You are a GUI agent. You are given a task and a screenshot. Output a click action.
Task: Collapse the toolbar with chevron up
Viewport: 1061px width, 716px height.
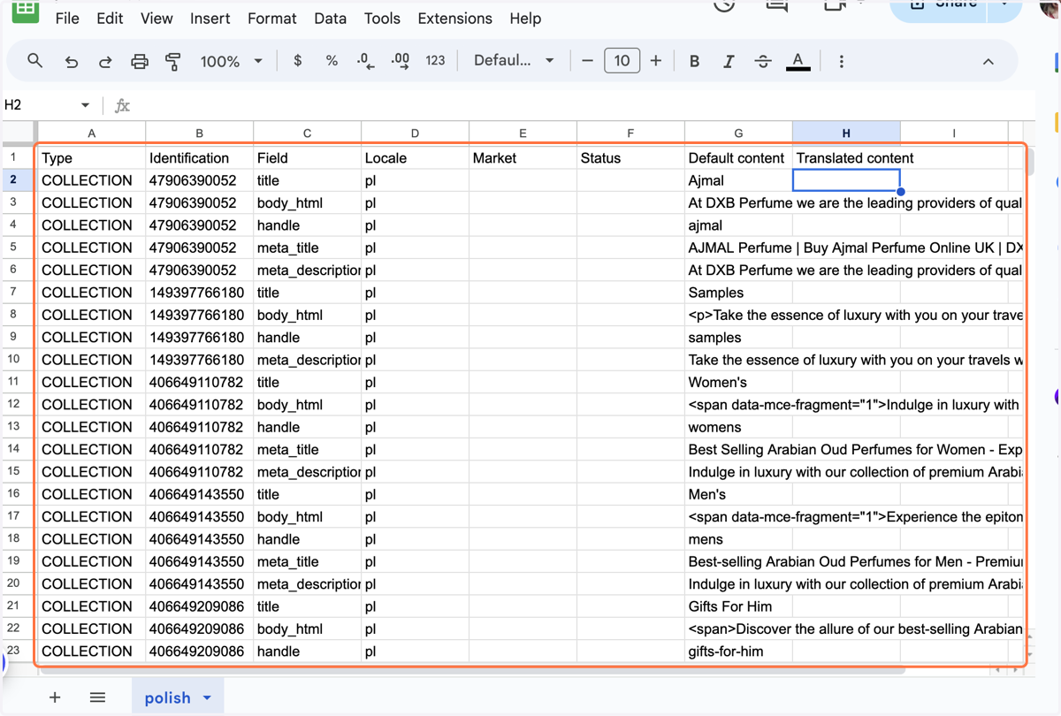[988, 61]
